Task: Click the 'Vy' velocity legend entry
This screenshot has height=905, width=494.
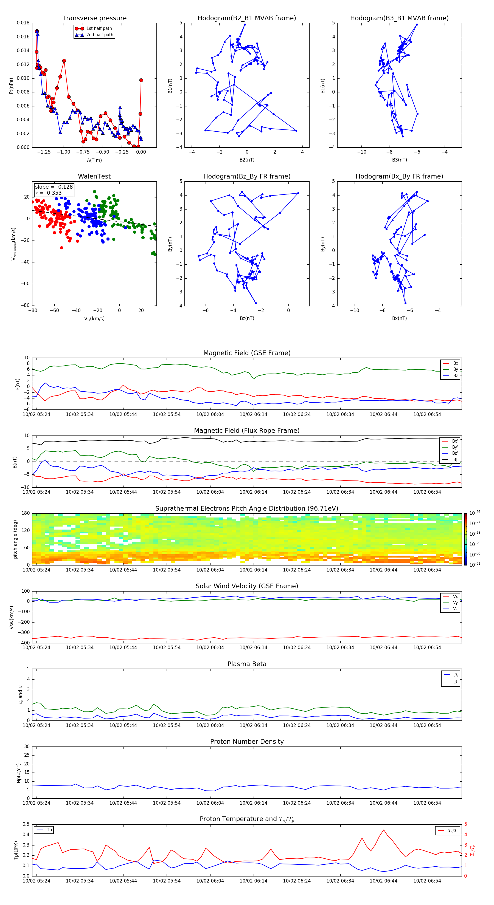Action: (451, 603)
